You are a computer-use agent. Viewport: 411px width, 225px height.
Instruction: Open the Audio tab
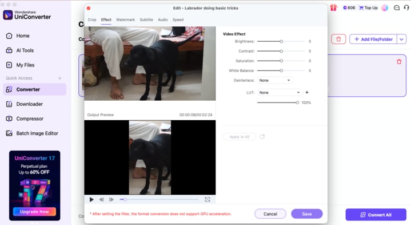[163, 19]
